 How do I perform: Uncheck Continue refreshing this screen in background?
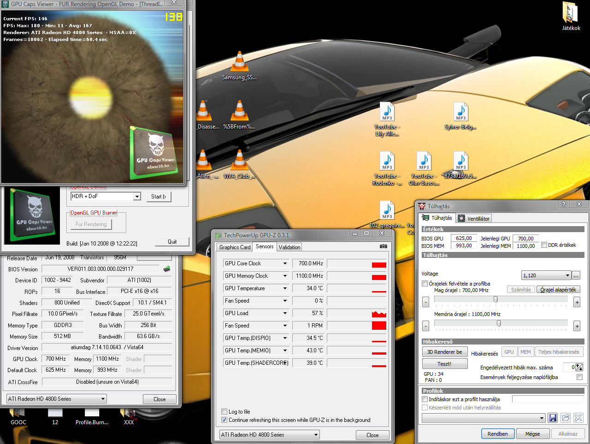click(224, 420)
